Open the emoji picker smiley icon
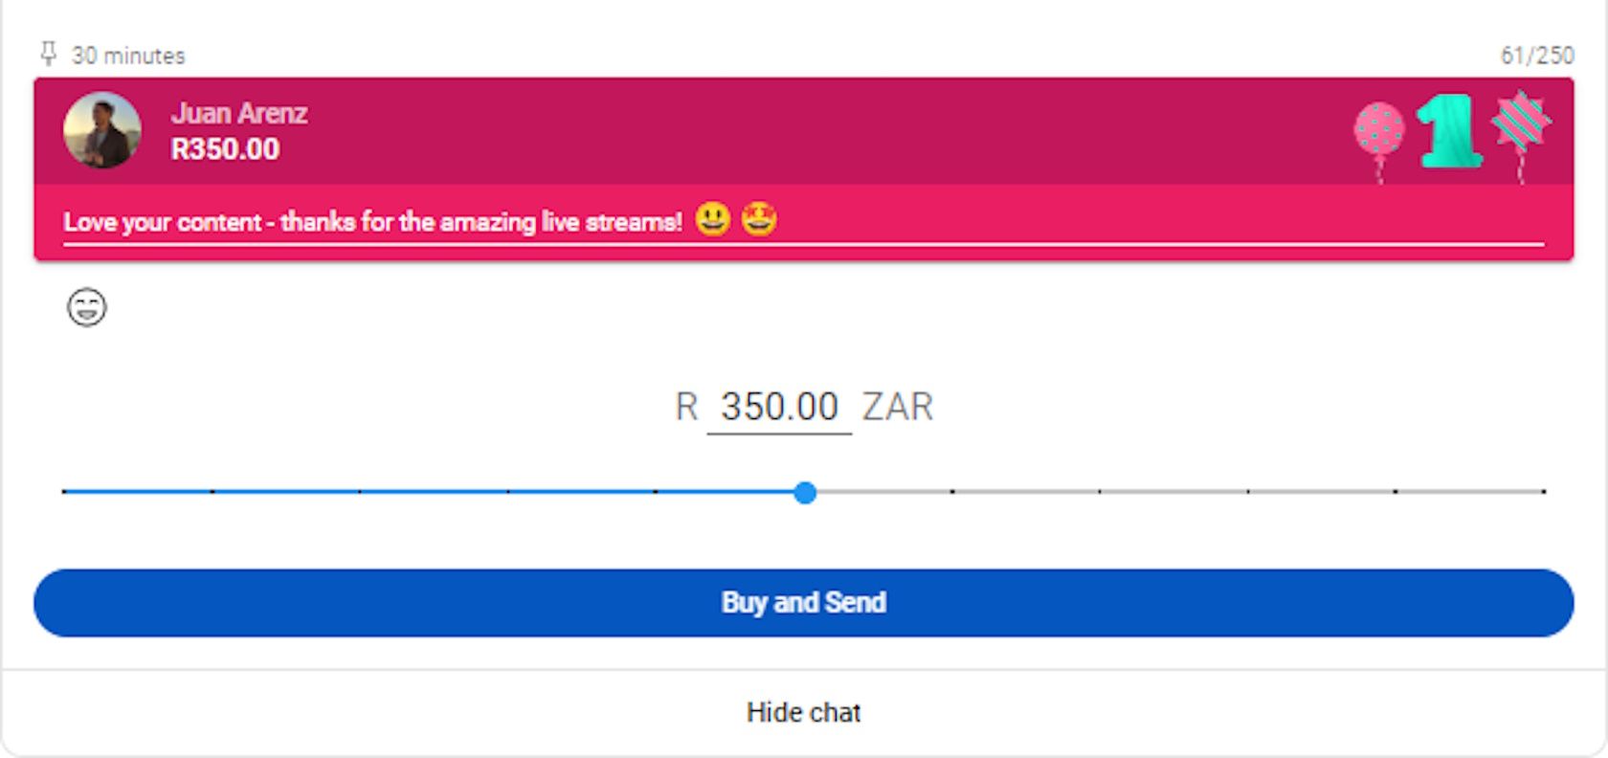 86,307
